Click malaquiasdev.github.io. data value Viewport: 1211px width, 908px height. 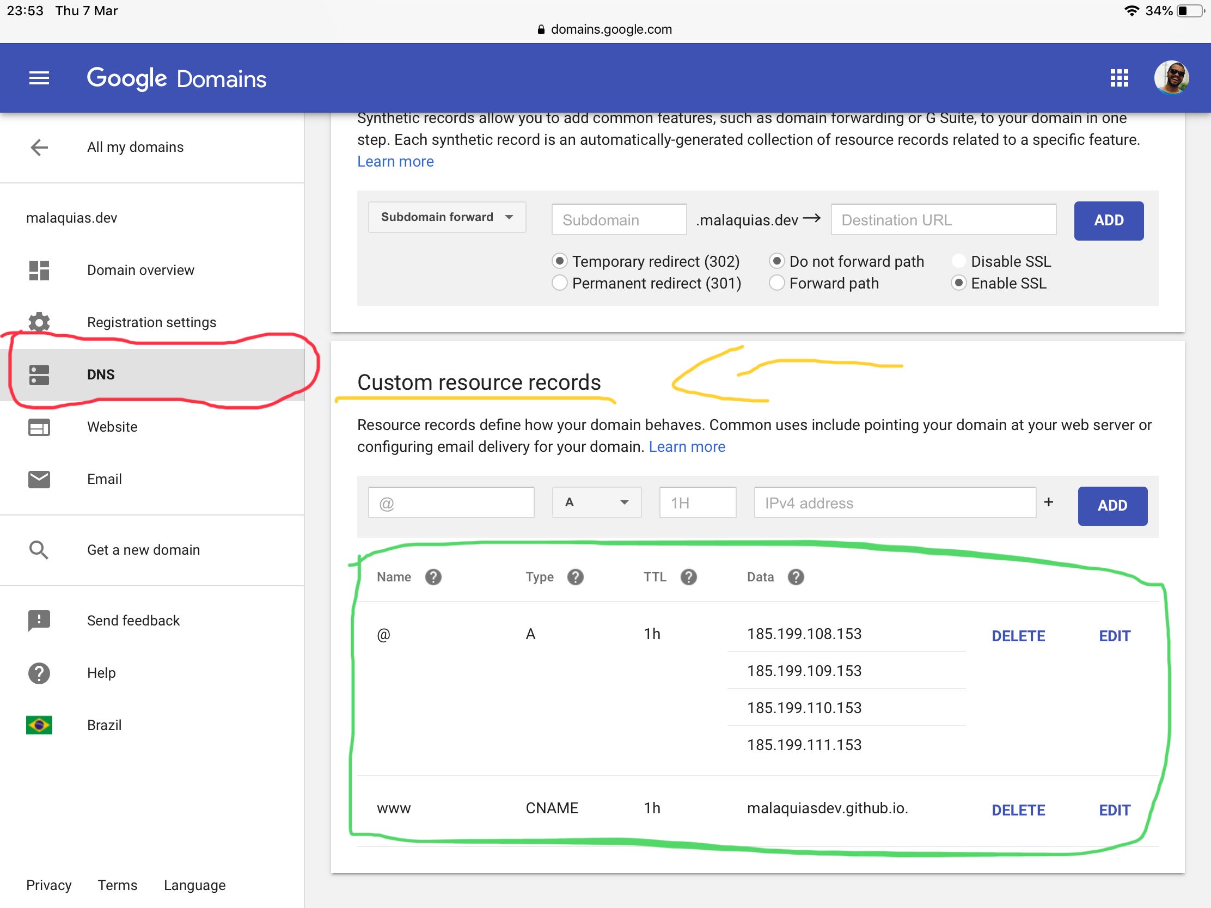click(827, 808)
